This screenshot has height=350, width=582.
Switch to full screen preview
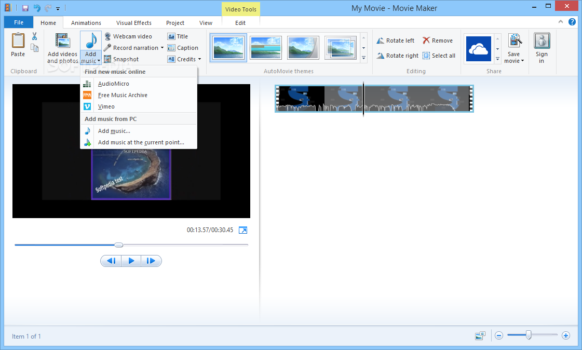tap(243, 230)
